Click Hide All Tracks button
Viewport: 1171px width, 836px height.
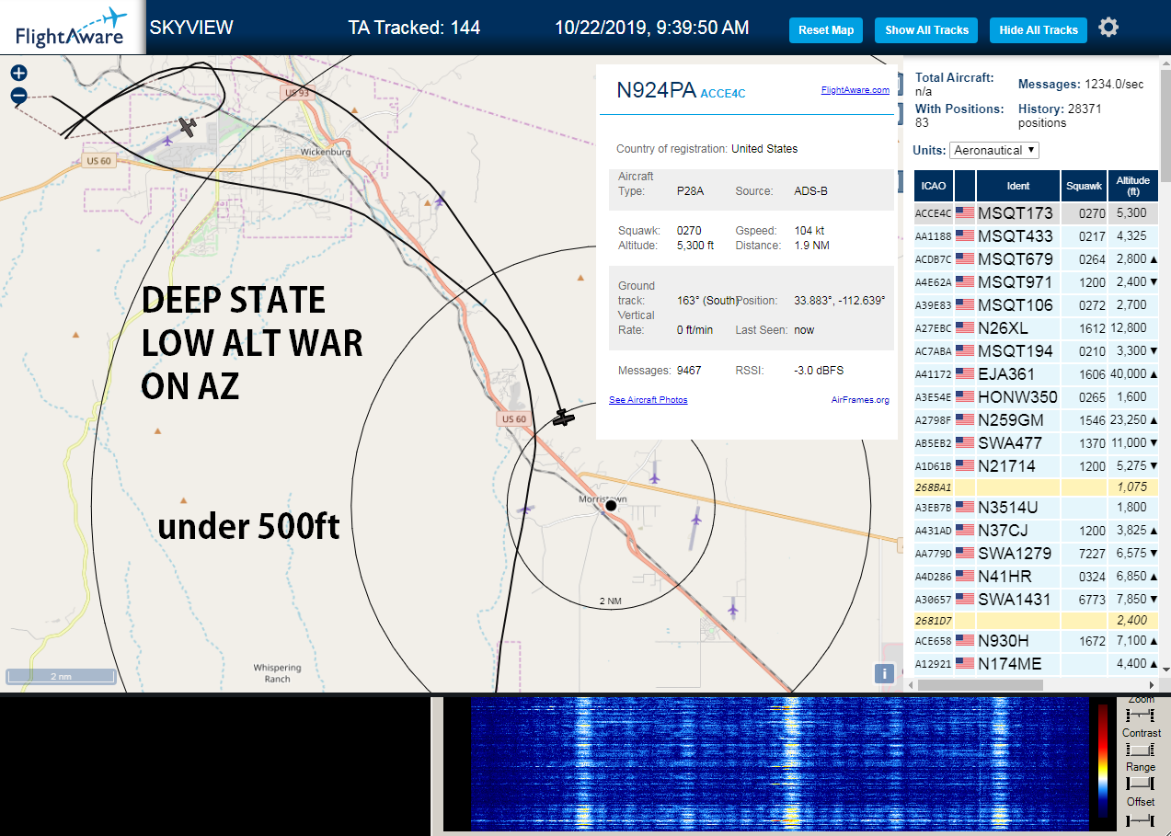coord(1039,30)
